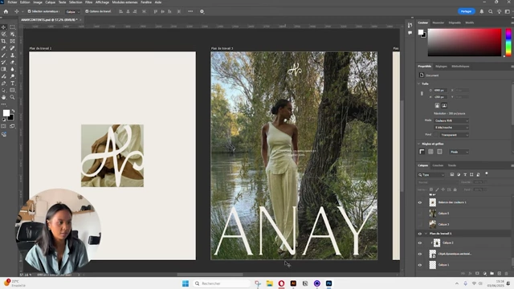The height and width of the screenshot is (289, 514).
Task: Select the Pen tool
Action: 3,83
